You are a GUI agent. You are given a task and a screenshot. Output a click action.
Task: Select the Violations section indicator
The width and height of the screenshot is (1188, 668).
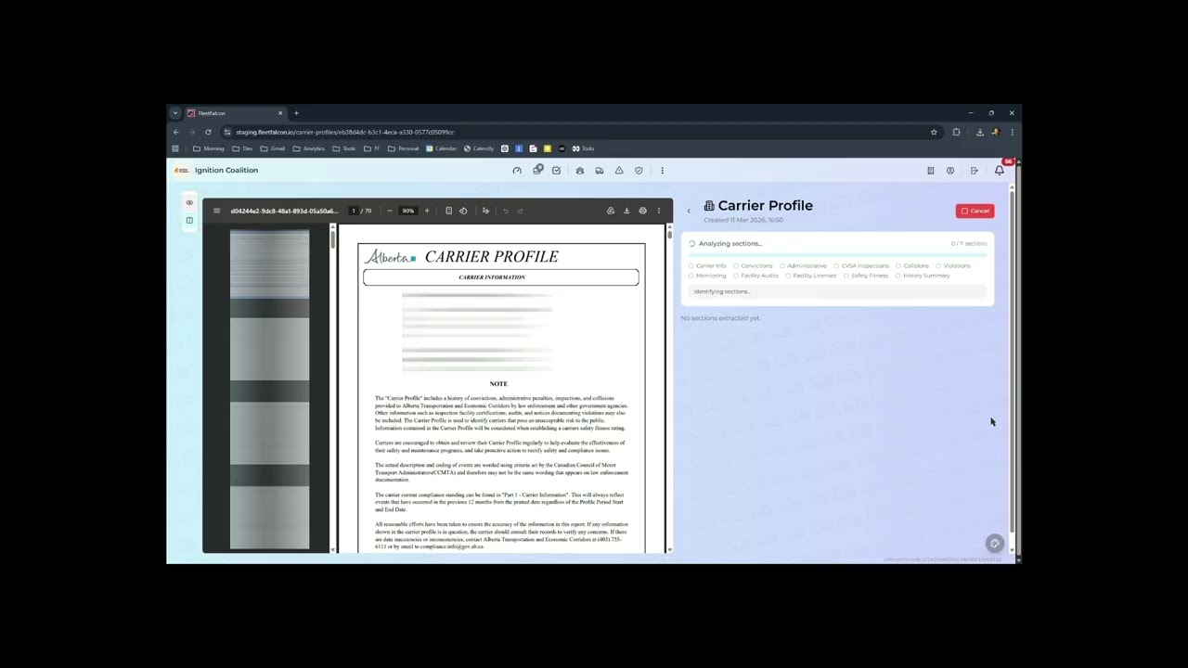click(x=953, y=265)
